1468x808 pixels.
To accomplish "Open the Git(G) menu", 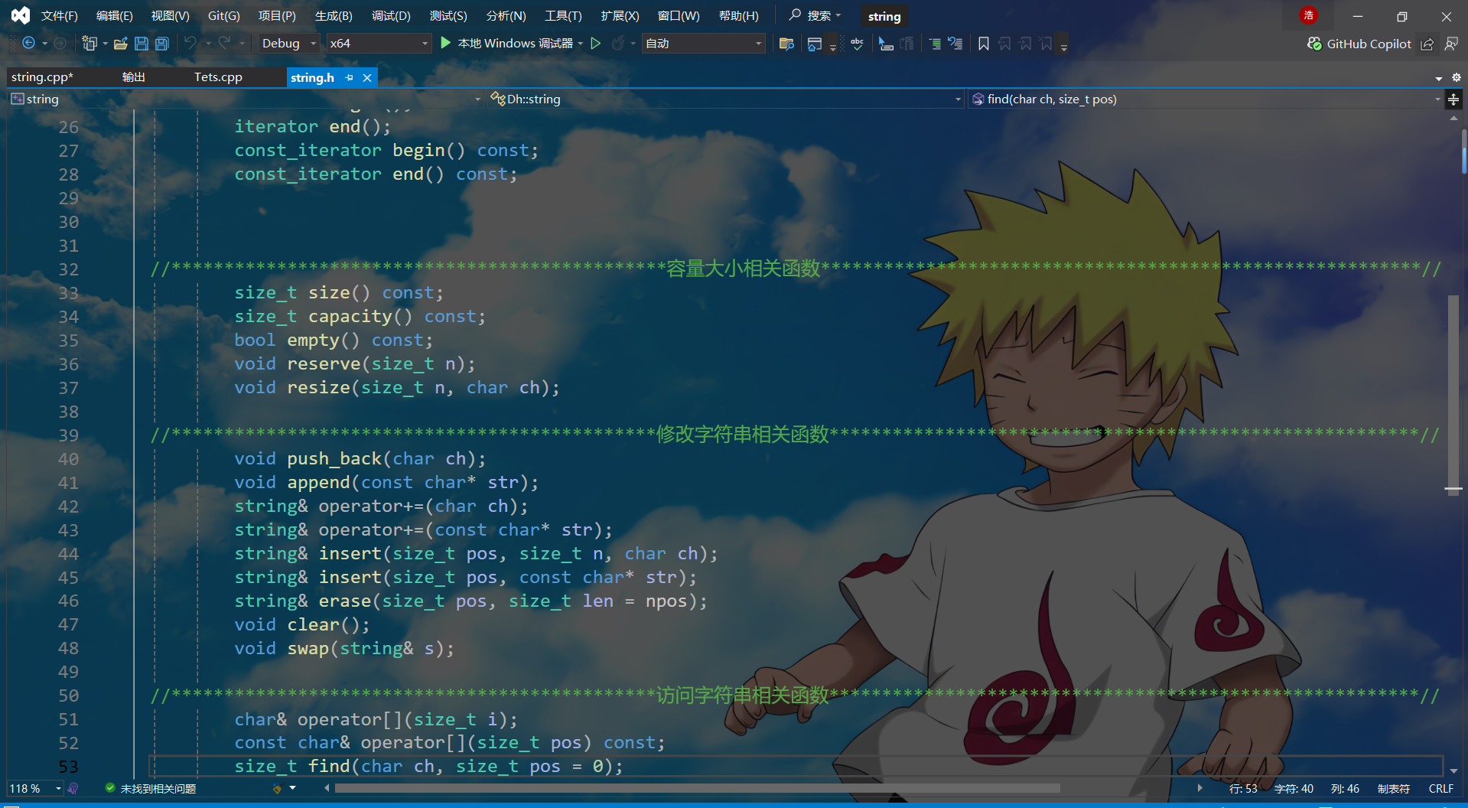I will [224, 15].
